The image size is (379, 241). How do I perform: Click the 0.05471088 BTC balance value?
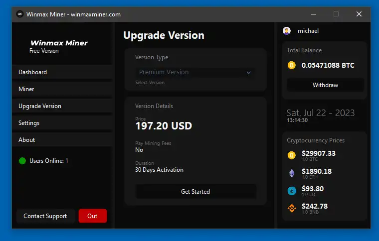click(x=328, y=65)
